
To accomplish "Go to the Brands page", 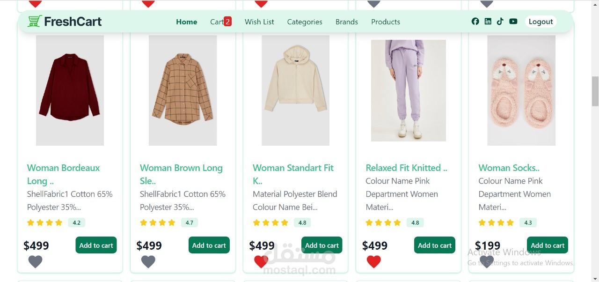I will tap(347, 22).
